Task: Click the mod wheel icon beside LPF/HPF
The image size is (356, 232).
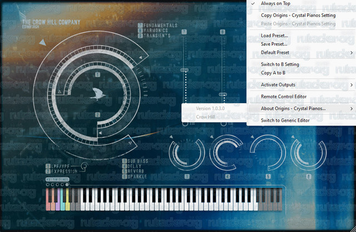Action: tap(84, 166)
